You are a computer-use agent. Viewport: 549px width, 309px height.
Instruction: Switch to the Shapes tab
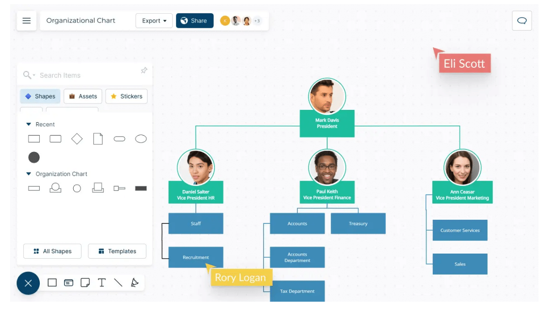click(40, 96)
